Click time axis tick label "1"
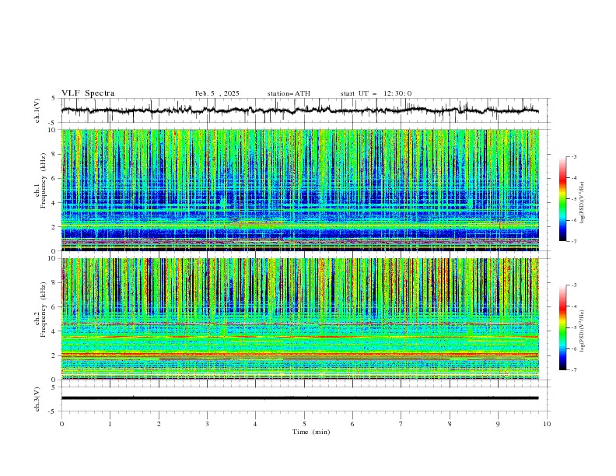The height and width of the screenshot is (476, 616). (x=110, y=424)
